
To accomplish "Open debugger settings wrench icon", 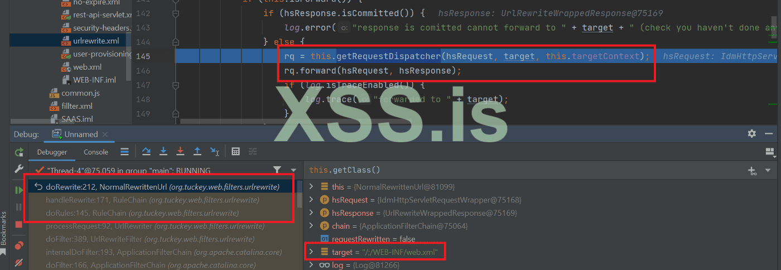I will tap(19, 170).
